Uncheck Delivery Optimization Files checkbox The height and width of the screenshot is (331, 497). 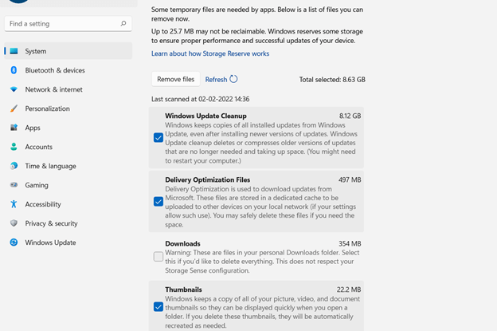(x=158, y=201)
